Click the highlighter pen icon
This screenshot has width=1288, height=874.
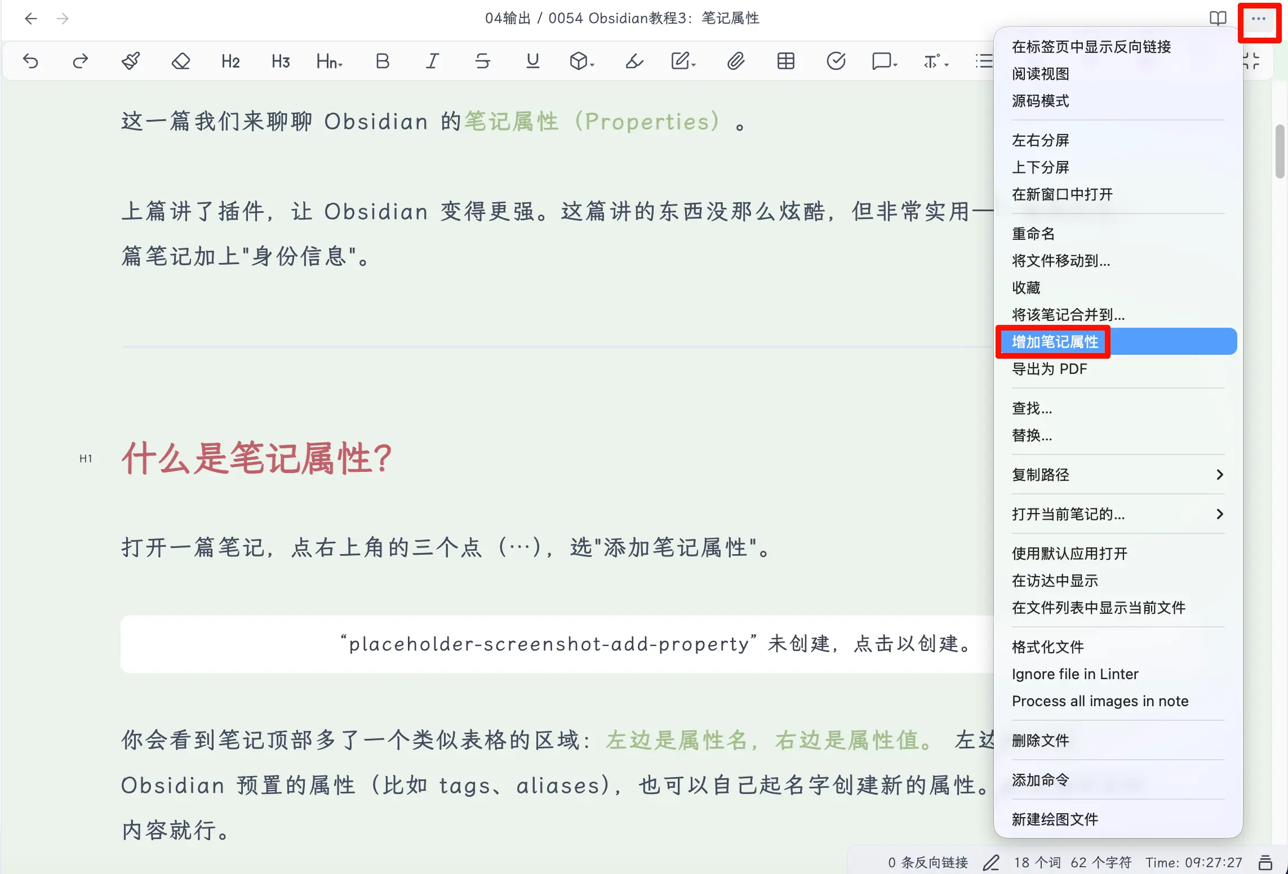[634, 61]
